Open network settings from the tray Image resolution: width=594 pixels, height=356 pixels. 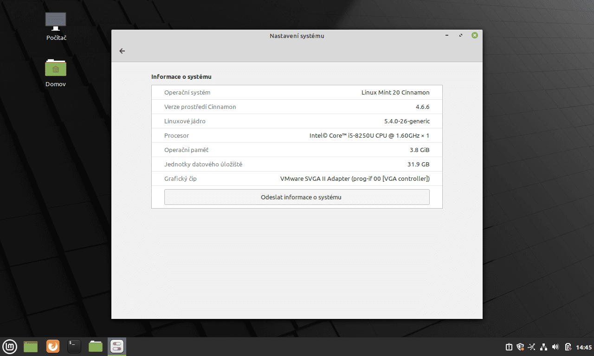pos(543,347)
